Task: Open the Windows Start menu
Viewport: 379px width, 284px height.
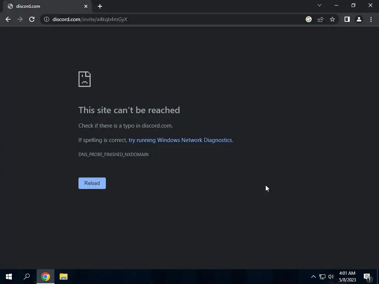Action: click(9, 277)
